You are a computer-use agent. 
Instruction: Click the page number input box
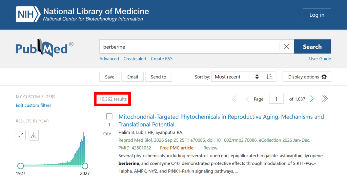tap(276, 99)
